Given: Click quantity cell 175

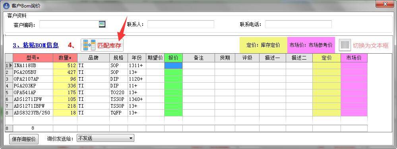Looking at the screenshot, I should tap(65, 93).
